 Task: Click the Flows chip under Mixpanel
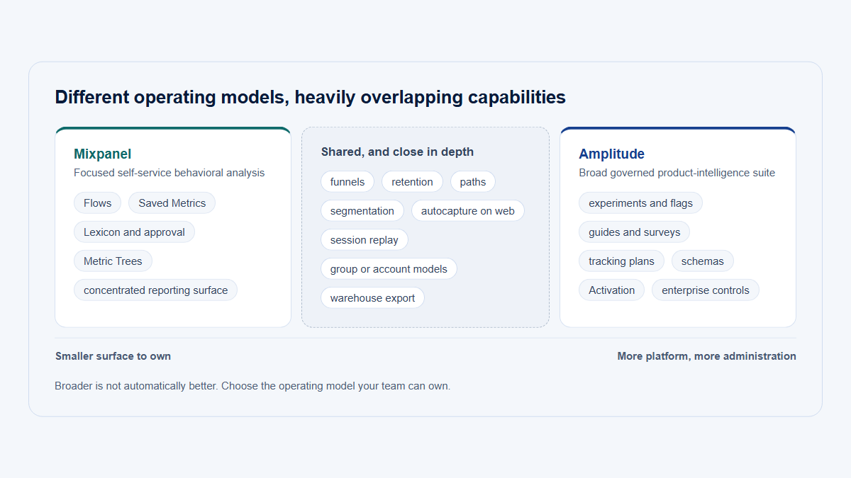[x=97, y=203]
